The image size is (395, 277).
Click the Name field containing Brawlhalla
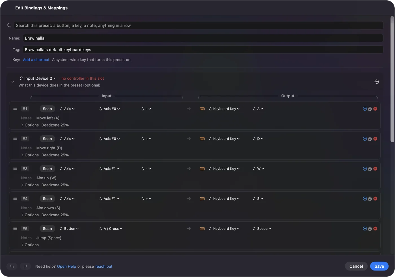click(203, 38)
